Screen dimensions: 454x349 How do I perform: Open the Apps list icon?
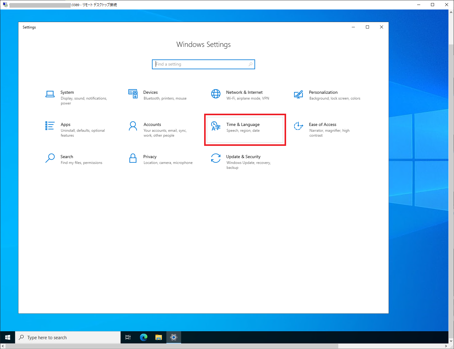(x=50, y=126)
